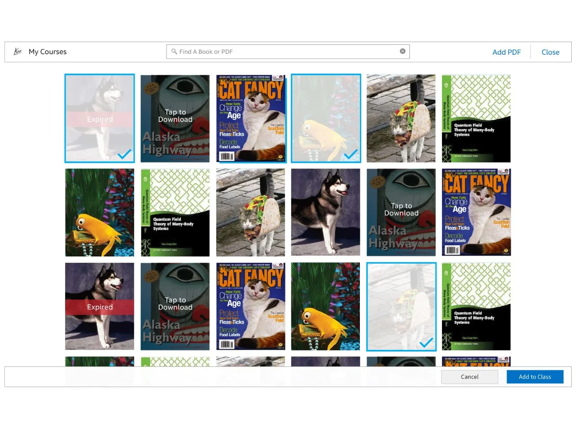
Task: Select the top-row Quantum Field Theory book
Action: (477, 118)
